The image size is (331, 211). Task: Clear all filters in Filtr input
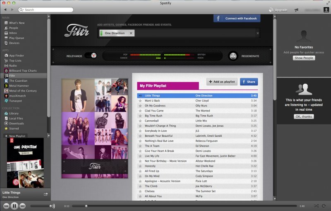click(x=257, y=33)
